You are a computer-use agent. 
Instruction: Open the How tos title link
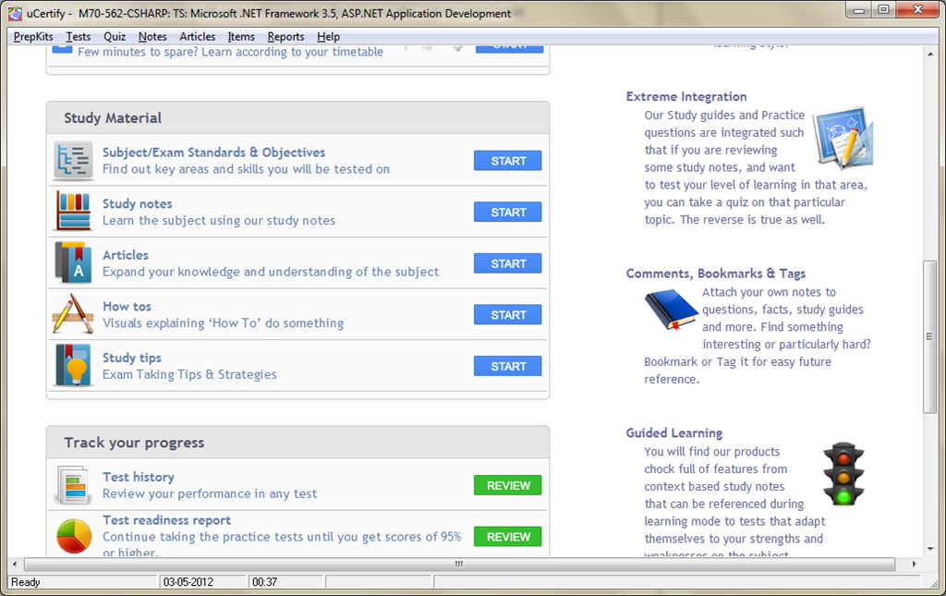click(x=127, y=307)
